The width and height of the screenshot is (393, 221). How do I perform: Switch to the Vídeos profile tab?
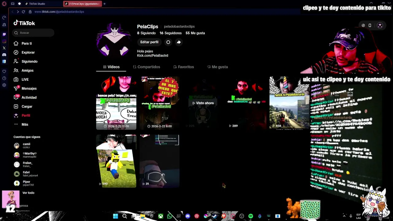(111, 67)
